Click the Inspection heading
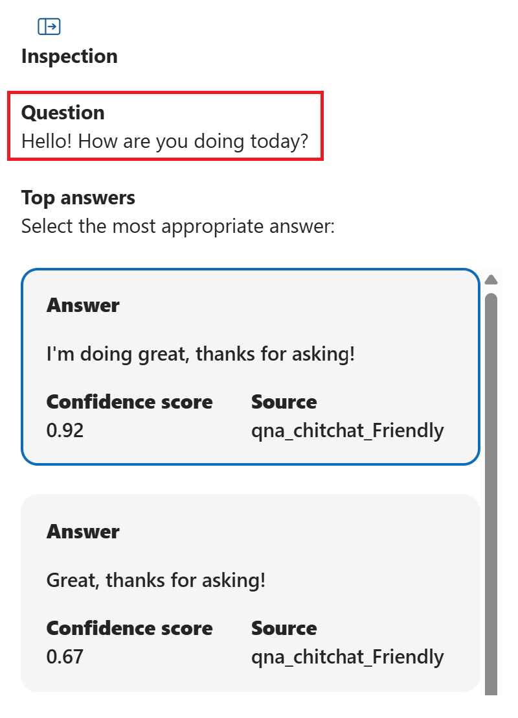This screenshot has height=718, width=518. (x=69, y=56)
